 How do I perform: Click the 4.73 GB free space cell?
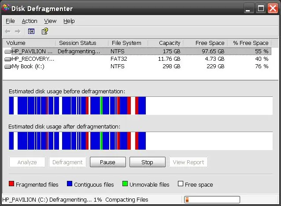(x=214, y=59)
